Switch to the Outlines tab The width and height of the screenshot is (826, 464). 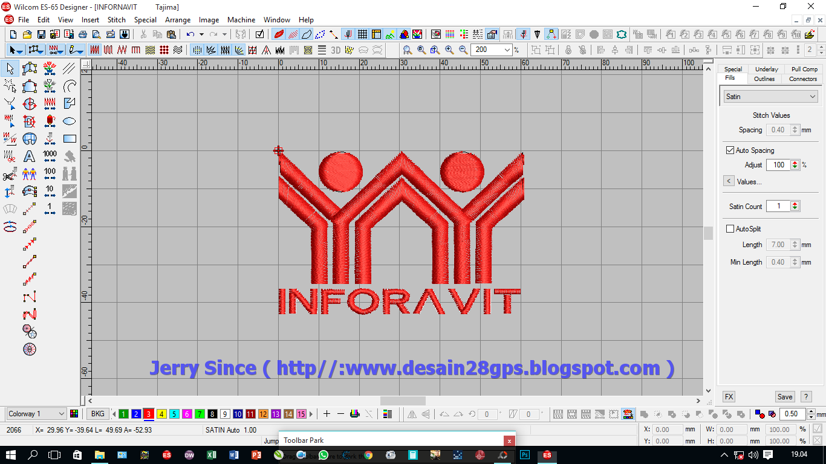click(764, 79)
